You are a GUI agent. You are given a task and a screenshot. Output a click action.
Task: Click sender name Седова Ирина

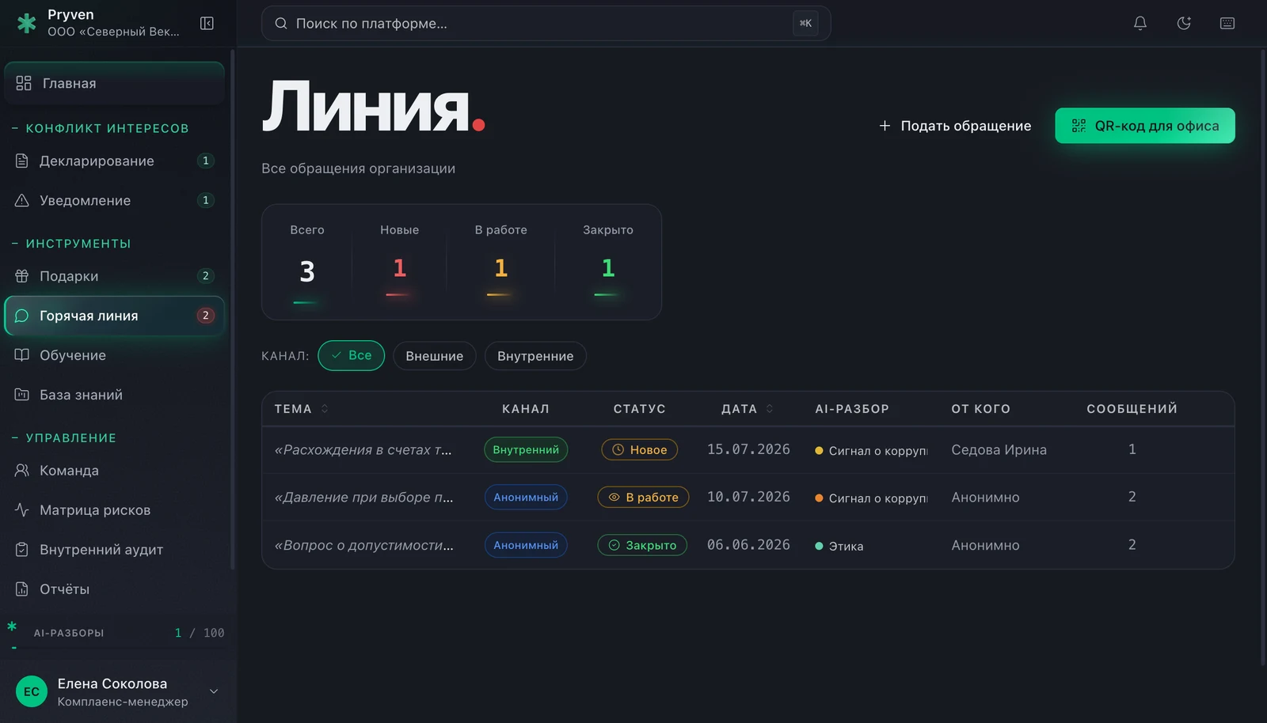point(999,450)
